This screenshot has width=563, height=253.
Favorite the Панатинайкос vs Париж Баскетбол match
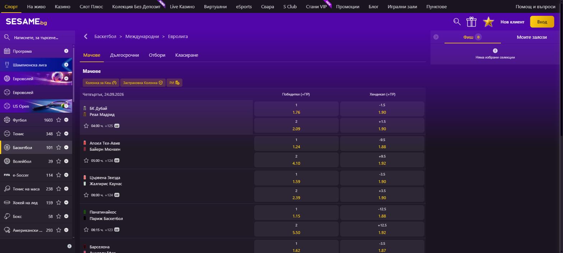pos(86,230)
